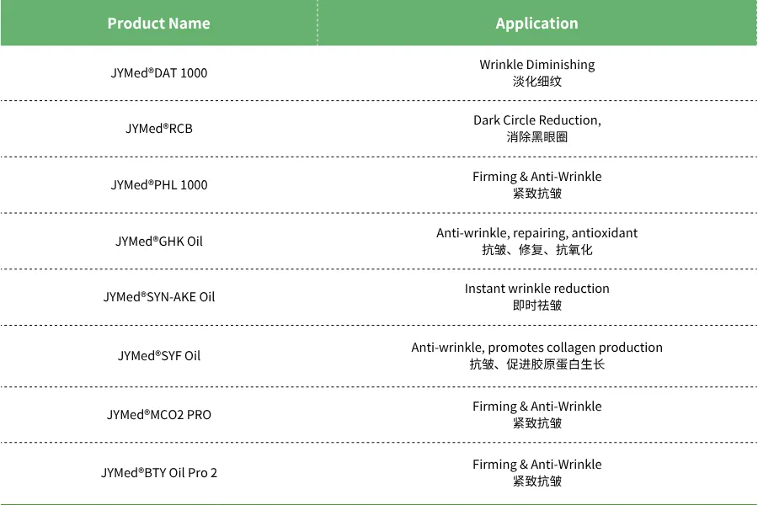Click the Wrinkle Diminishing application text

click(x=537, y=65)
